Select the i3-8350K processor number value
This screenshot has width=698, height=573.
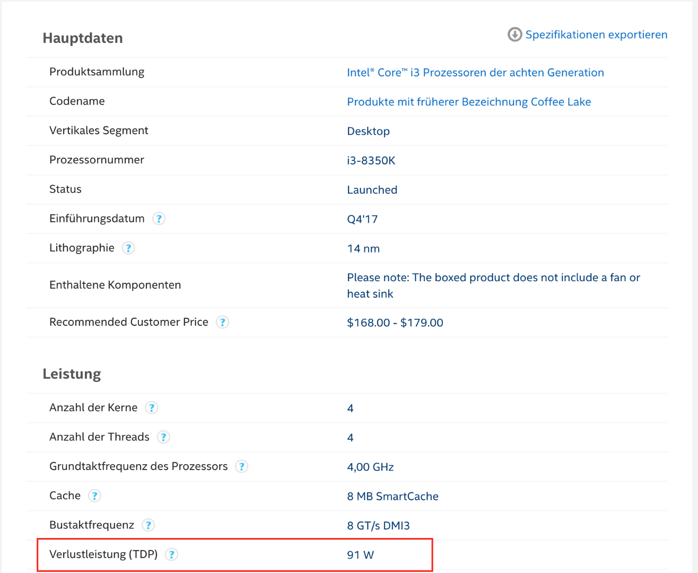(x=371, y=161)
